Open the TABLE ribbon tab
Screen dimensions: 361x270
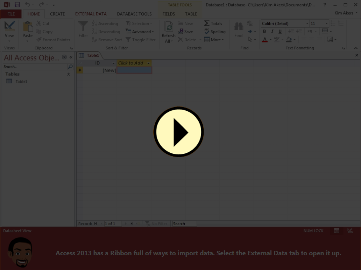click(x=191, y=14)
